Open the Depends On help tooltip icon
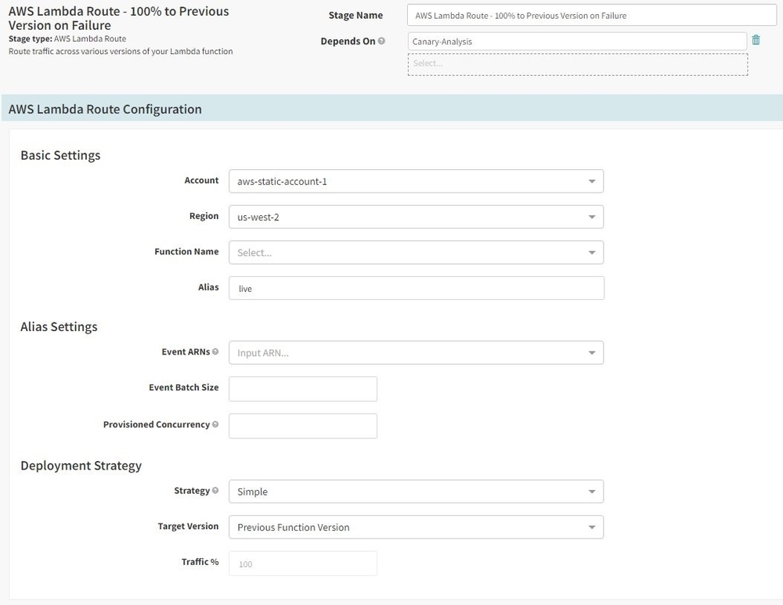This screenshot has height=605, width=783. (381, 41)
